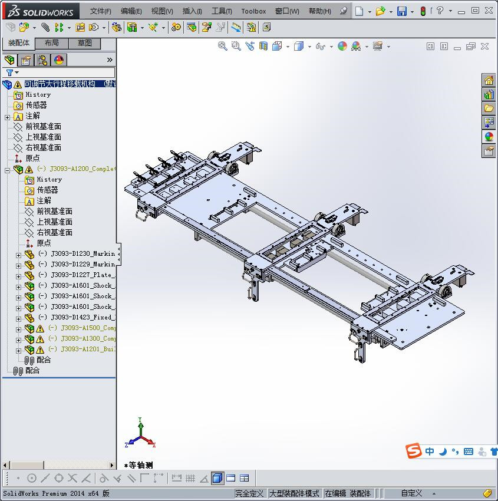The width and height of the screenshot is (498, 501).
Task: Open the Bill of Materials icon
Action: click(x=192, y=28)
